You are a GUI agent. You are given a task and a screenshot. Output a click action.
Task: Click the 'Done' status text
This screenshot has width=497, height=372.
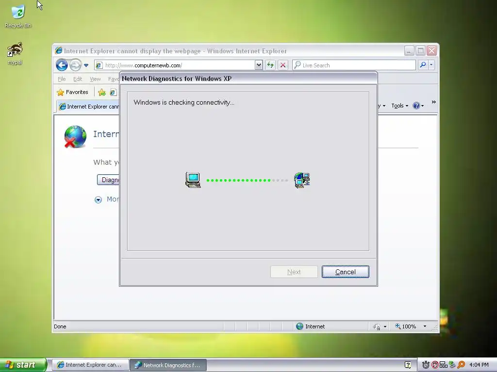(60, 326)
